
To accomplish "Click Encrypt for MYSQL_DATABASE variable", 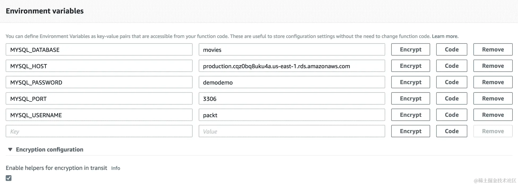I will (x=410, y=50).
